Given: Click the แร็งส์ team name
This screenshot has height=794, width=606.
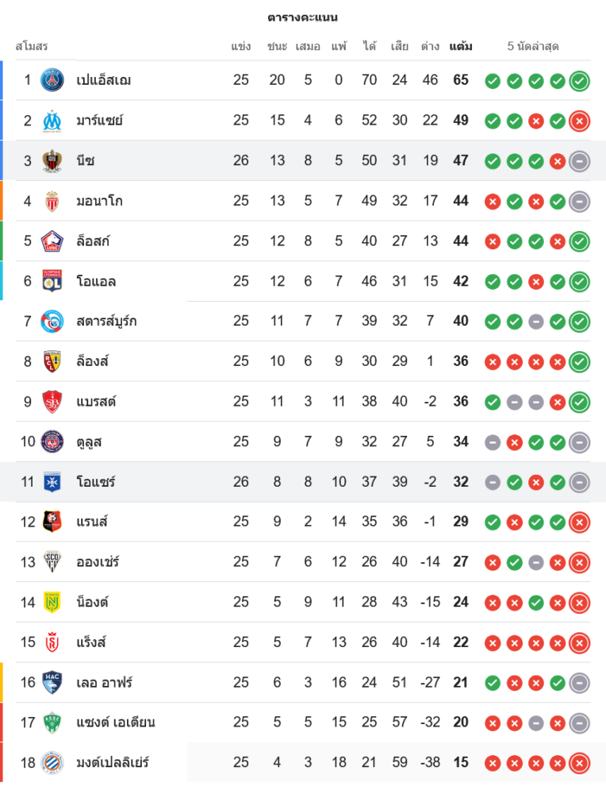Looking at the screenshot, I should pos(92,642).
